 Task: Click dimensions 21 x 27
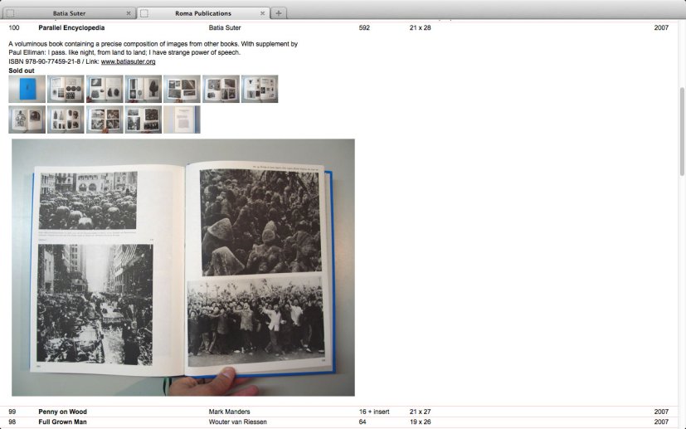(420, 412)
